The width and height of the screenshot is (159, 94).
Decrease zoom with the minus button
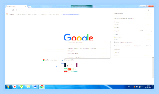(x=137, y=31)
